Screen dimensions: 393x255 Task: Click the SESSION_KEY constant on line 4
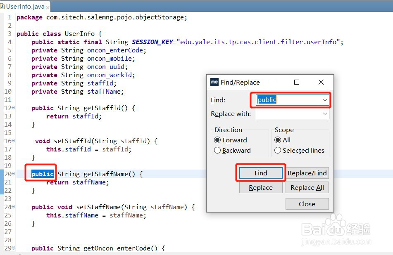coord(152,42)
